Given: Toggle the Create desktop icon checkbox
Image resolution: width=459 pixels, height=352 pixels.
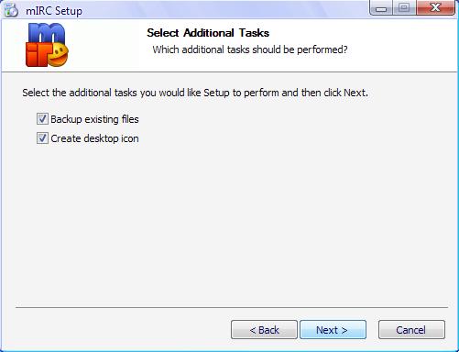Looking at the screenshot, I should 42,138.
